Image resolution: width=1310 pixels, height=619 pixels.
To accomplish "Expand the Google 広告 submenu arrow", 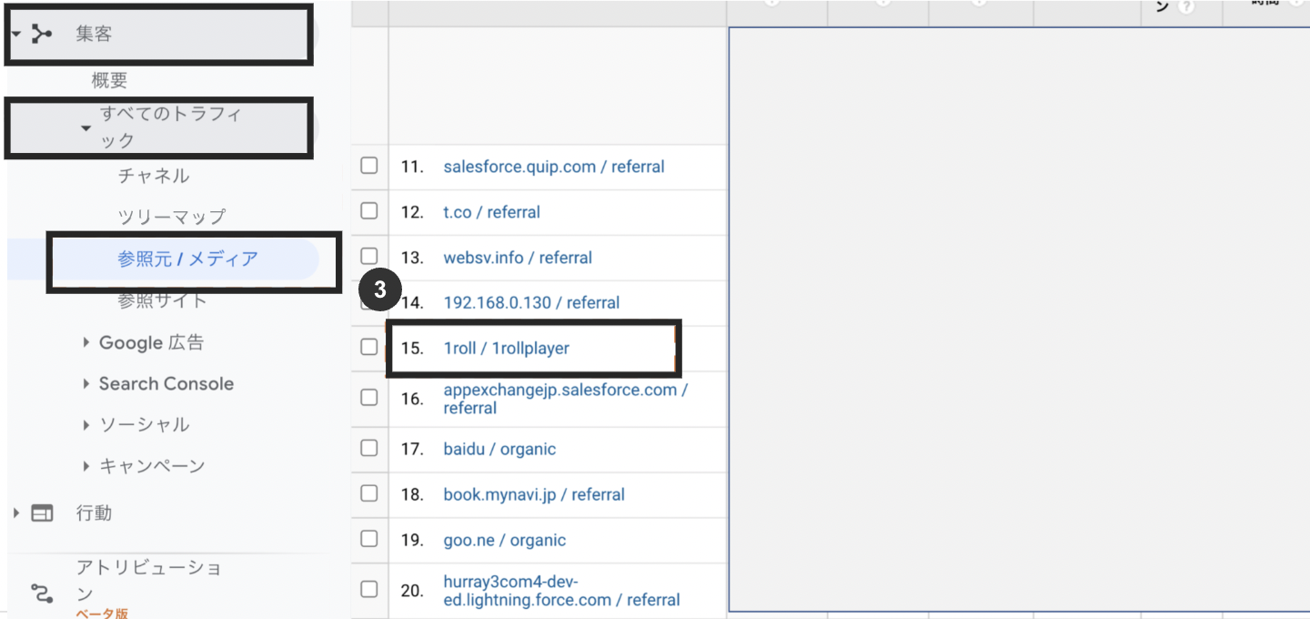I will pyautogui.click(x=86, y=342).
